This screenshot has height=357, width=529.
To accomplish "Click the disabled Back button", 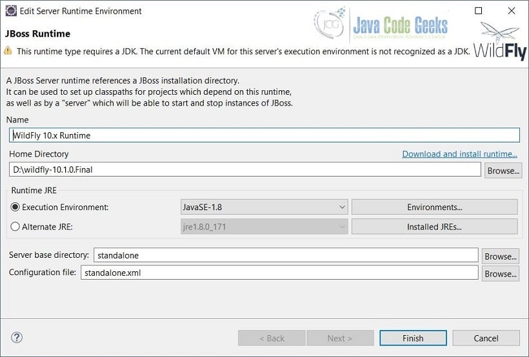I will [272, 338].
